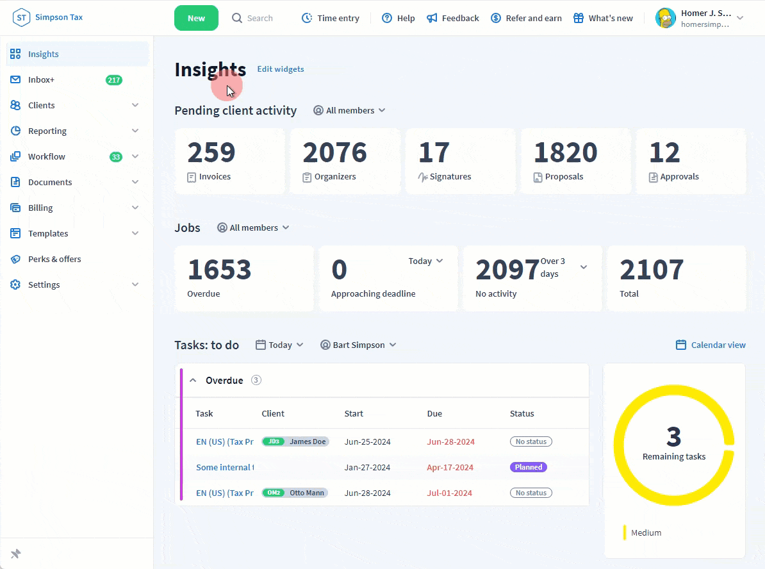The width and height of the screenshot is (765, 569).
Task: Open What's new gift icon
Action: point(579,18)
